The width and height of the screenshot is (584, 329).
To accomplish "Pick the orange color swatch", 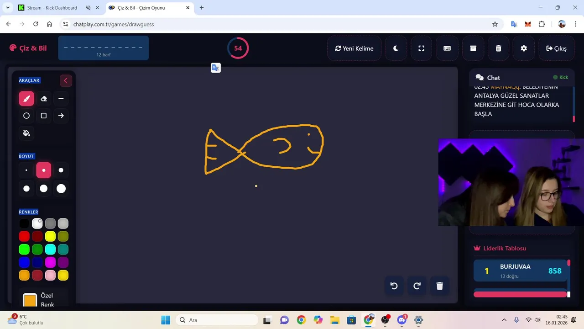I will pyautogui.click(x=24, y=275).
